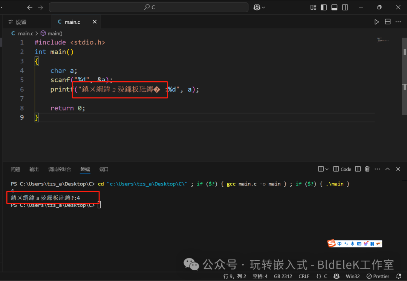This screenshot has width=407, height=281.
Task: Expand the Copilot dropdown chevron
Action: [x=263, y=8]
